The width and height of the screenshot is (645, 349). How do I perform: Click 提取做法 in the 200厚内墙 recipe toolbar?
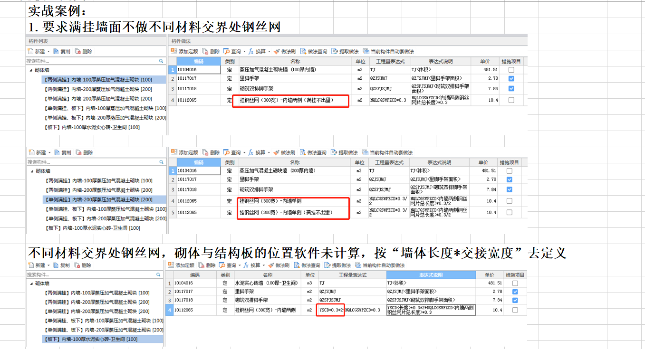(x=344, y=152)
